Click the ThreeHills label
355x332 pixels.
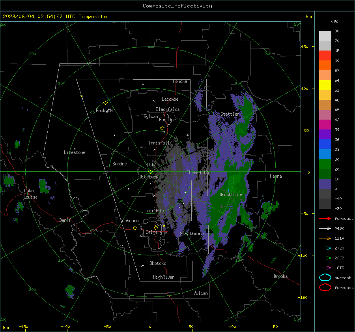click(x=198, y=173)
